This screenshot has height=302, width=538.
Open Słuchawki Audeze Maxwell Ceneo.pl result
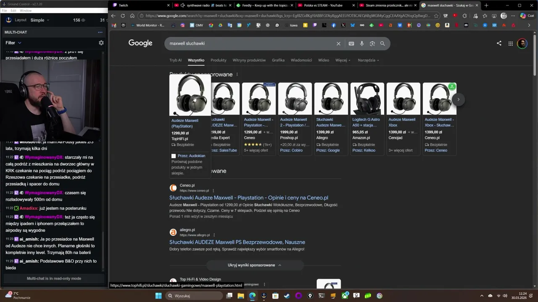[249, 198]
